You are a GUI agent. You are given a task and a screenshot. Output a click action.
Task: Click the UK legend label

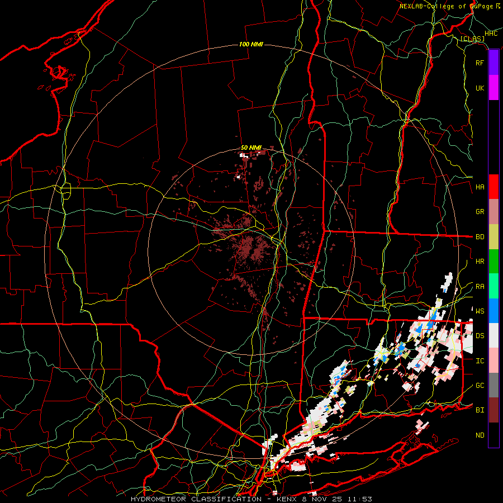[x=480, y=88]
